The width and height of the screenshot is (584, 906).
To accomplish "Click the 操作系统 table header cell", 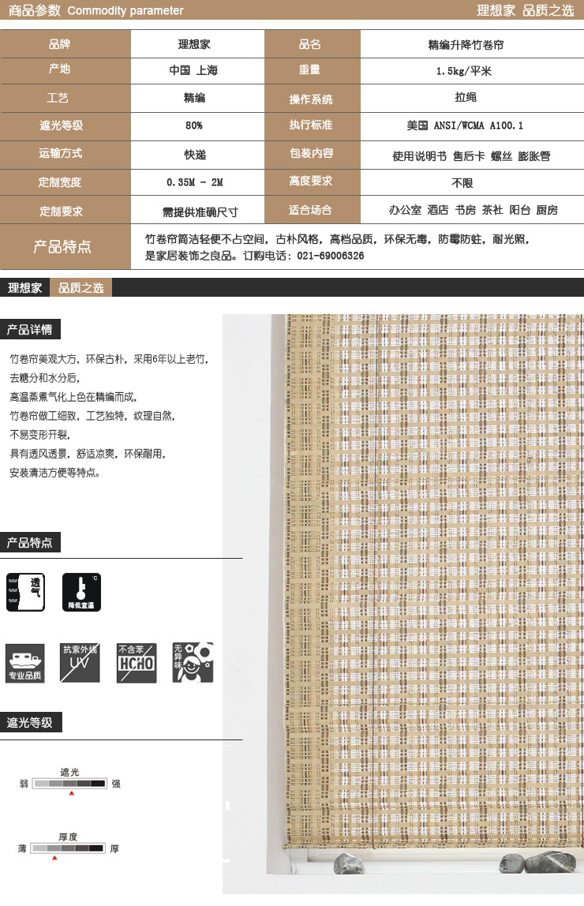I will [311, 99].
